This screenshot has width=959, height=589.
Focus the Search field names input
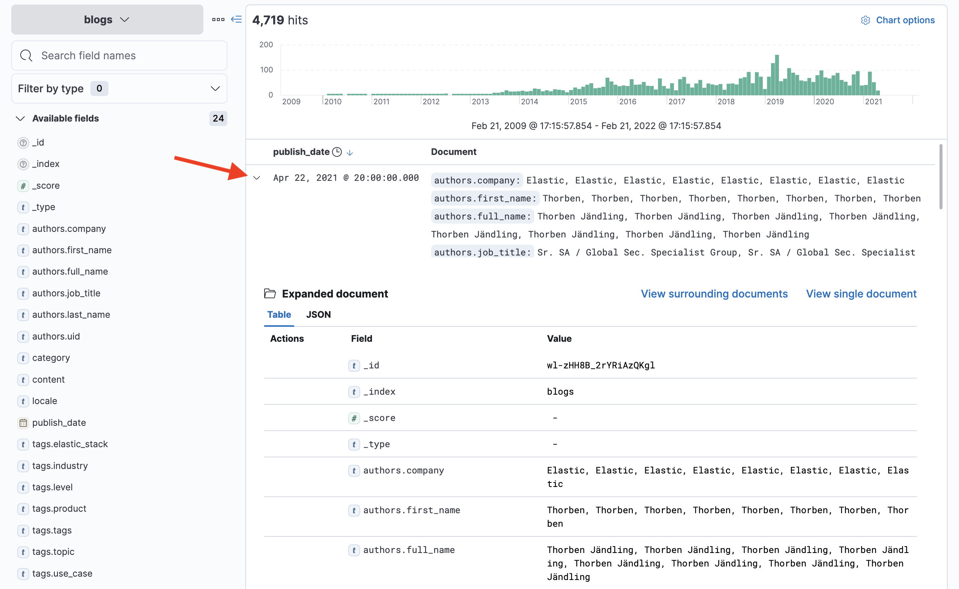point(119,56)
